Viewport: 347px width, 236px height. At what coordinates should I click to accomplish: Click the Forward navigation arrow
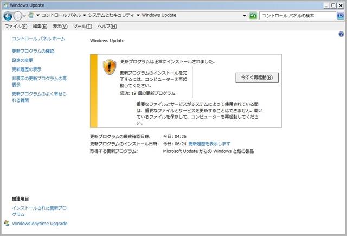pos(17,16)
